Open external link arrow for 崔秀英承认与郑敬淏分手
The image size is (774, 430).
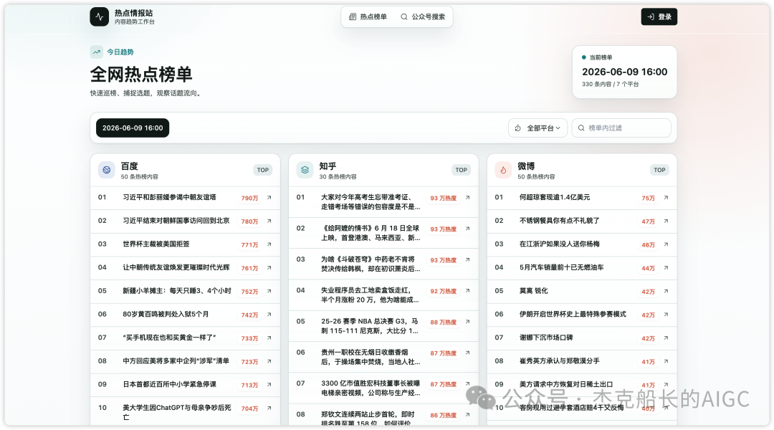666,361
